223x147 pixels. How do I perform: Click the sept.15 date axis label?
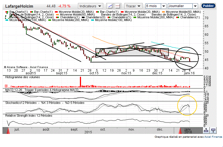(62, 73)
